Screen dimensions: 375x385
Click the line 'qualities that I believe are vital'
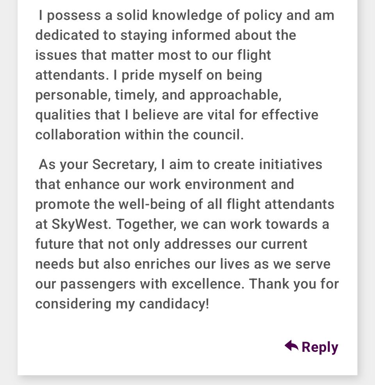pos(177,115)
